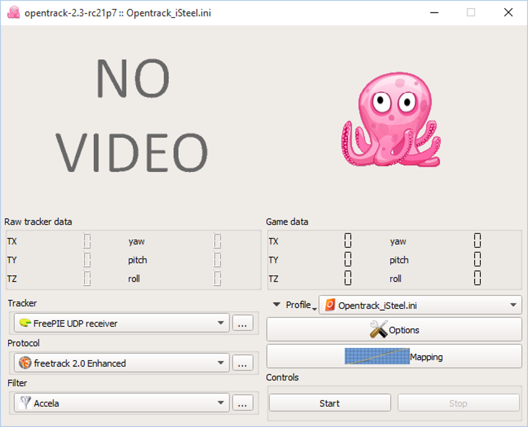
Task: Open filter settings with the '...' button
Action: tap(242, 403)
